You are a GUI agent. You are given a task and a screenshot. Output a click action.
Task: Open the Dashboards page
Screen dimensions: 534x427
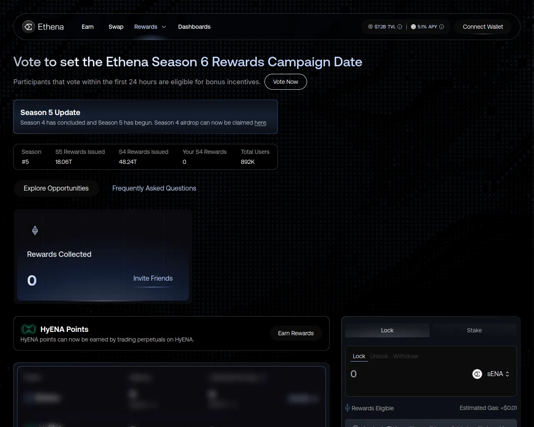tap(194, 27)
